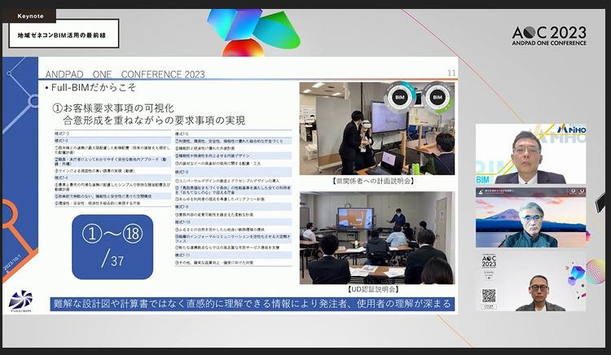The height and width of the screenshot is (355, 611).
Task: Click the table row 様式7-9
Action: (x=233, y=207)
